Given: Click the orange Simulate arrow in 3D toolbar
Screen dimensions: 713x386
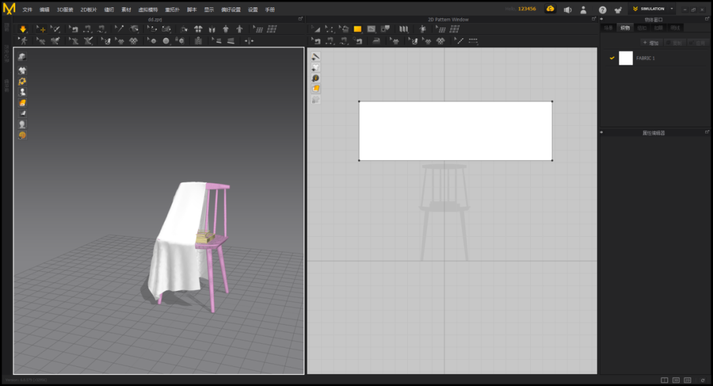Looking at the screenshot, I should (22, 29).
